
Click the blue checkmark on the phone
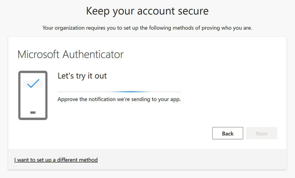tap(33, 83)
